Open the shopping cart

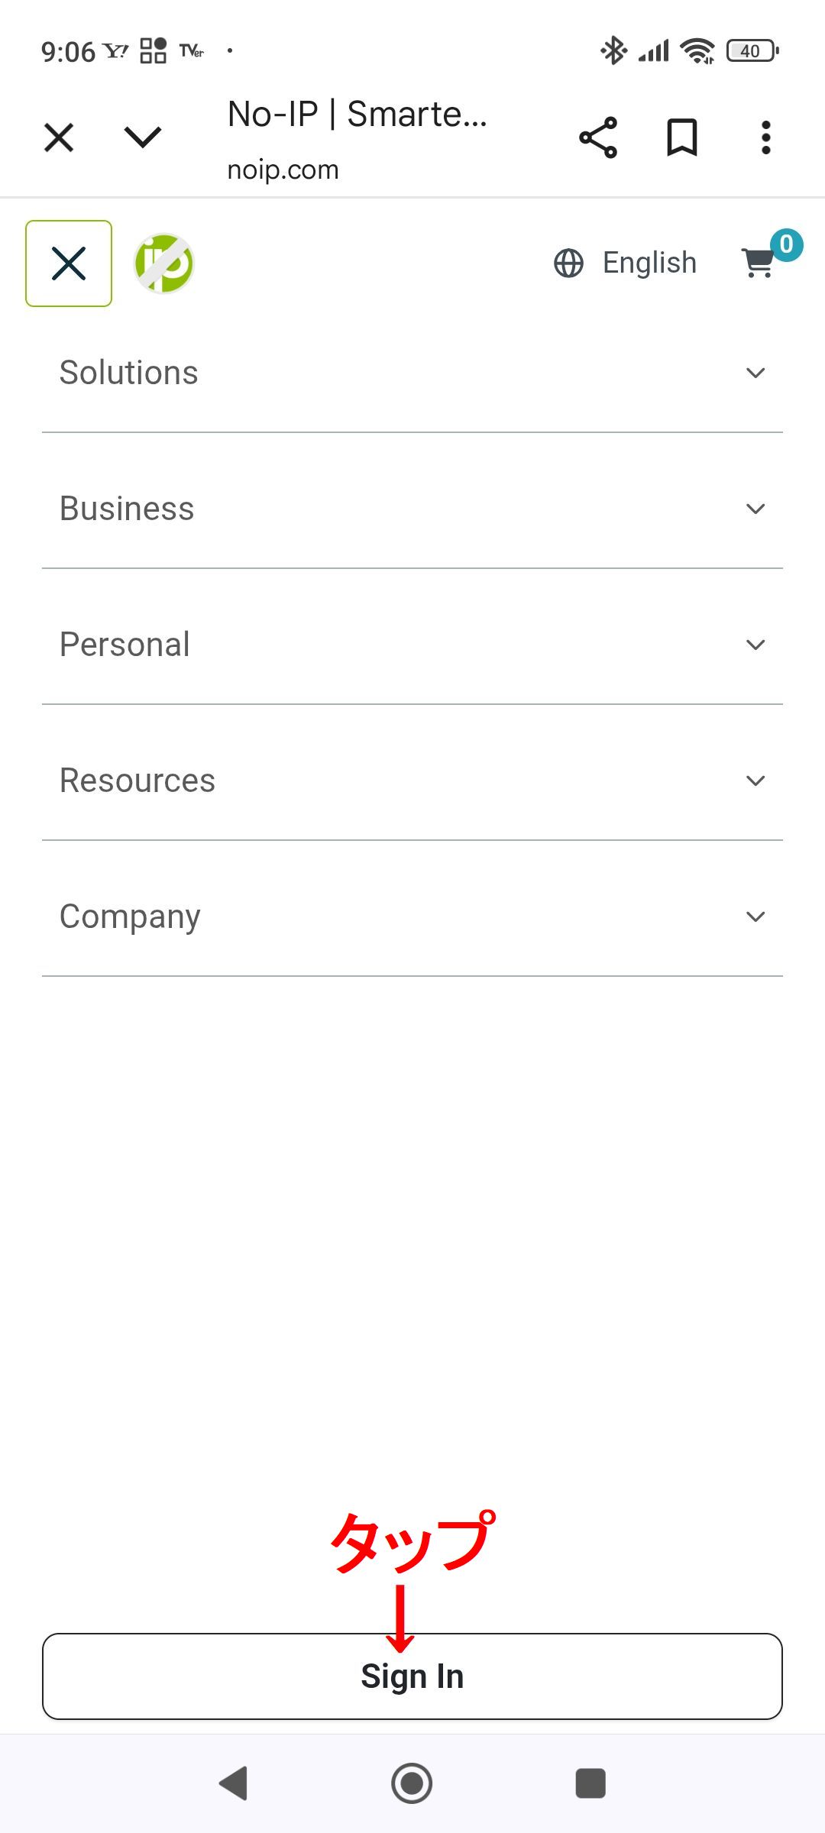(x=759, y=263)
